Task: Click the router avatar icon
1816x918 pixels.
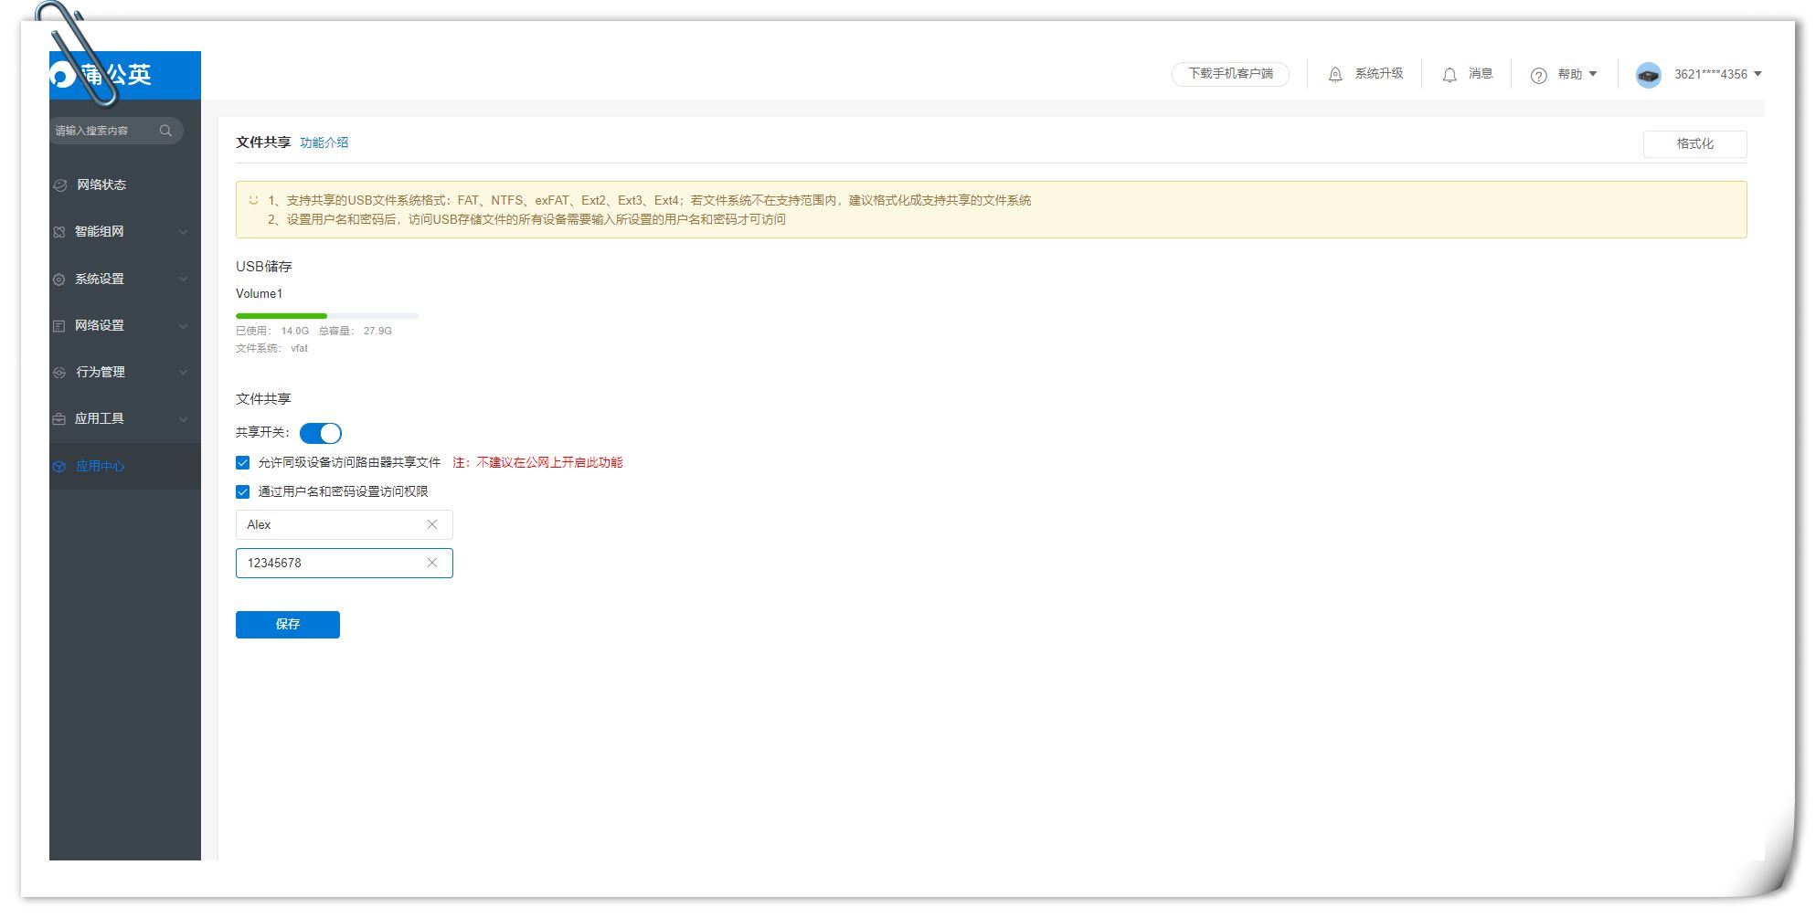Action: point(1648,75)
